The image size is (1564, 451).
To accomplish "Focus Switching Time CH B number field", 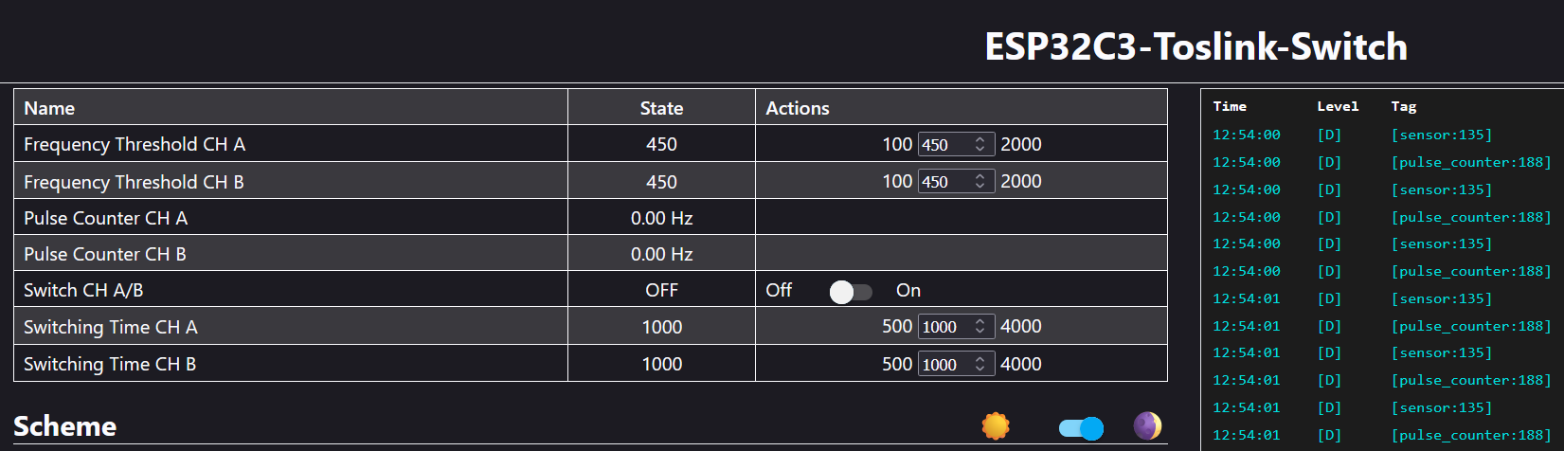I will coord(944,364).
